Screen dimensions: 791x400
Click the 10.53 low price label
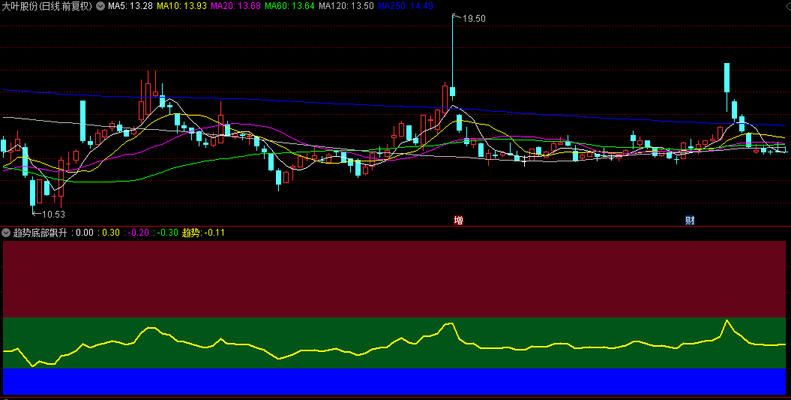tap(53, 214)
